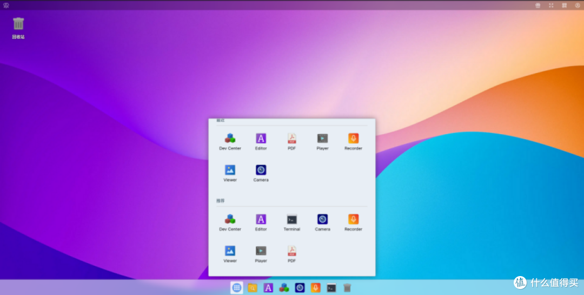Open the grid layout icon in top panel
Image resolution: width=584 pixels, height=295 pixels.
point(564,5)
